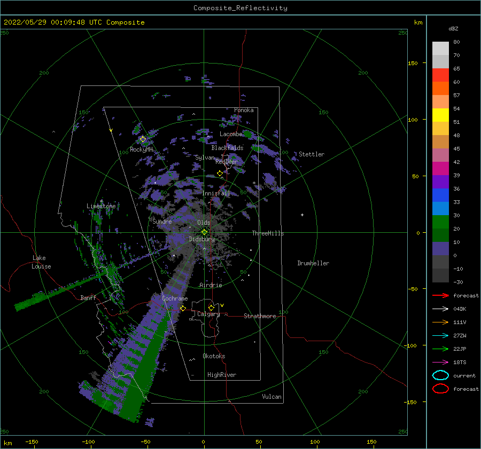Click the Banff label

click(88, 297)
